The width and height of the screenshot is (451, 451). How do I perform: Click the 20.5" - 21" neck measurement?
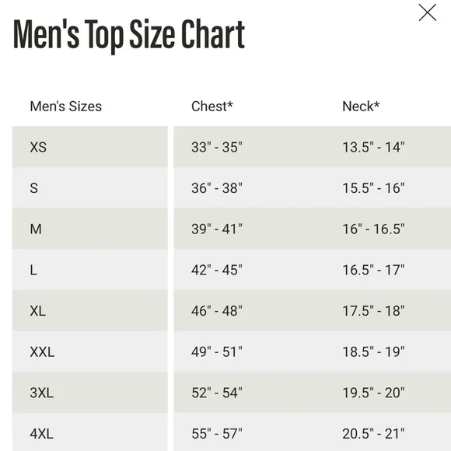point(373,434)
